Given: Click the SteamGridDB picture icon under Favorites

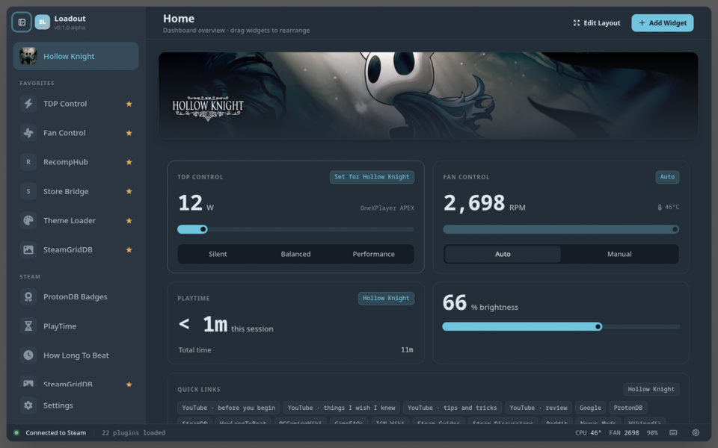Looking at the screenshot, I should [28, 249].
